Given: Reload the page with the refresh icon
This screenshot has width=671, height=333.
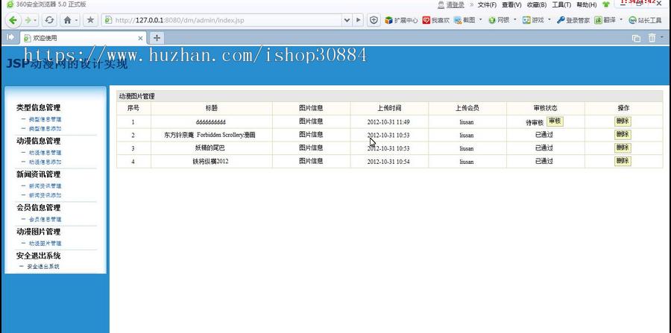Looking at the screenshot, I should (49, 19).
